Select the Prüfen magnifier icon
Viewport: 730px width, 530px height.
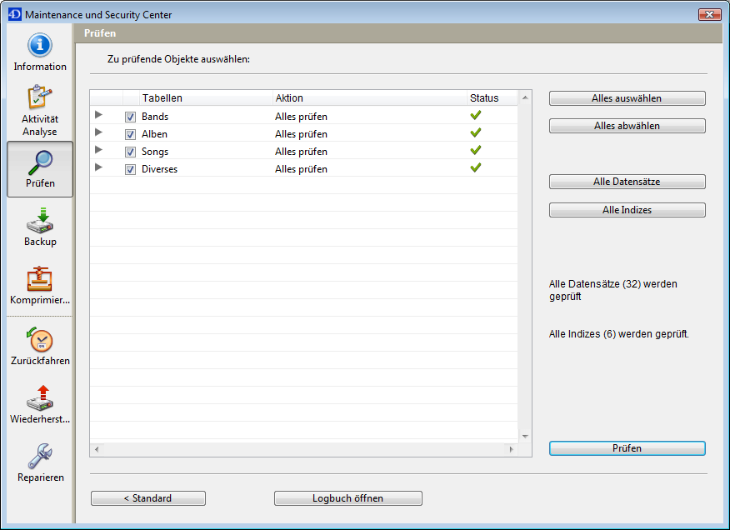tap(40, 162)
